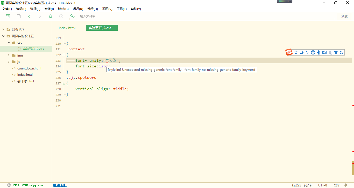
Task: Click the run play toolbar icon
Action: pyautogui.click(x=61, y=16)
